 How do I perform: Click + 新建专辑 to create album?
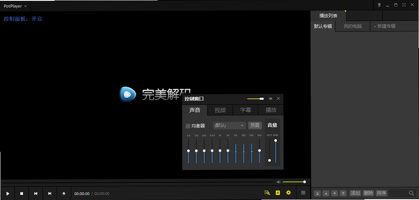pyautogui.click(x=385, y=26)
